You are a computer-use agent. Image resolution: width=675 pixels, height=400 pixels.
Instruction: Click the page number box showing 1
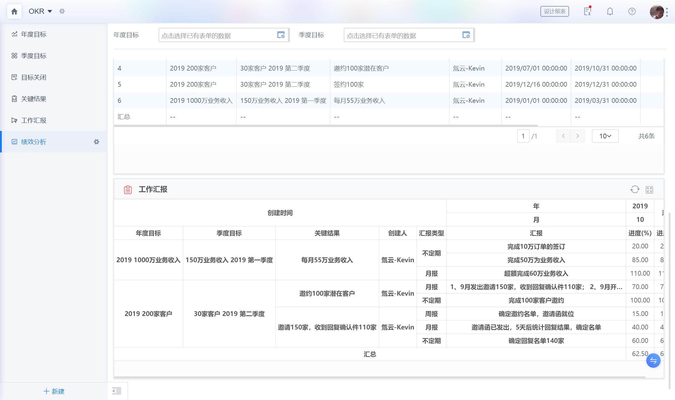523,136
